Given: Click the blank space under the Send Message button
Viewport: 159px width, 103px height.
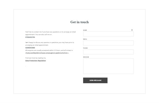Looking at the screenshot, I should coord(95,88).
